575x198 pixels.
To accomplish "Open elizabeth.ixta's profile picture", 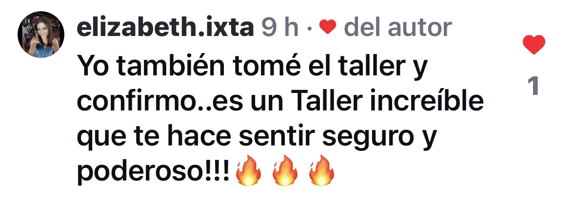I will (x=41, y=35).
